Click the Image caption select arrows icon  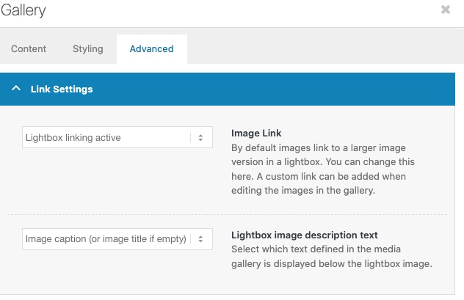tap(200, 239)
